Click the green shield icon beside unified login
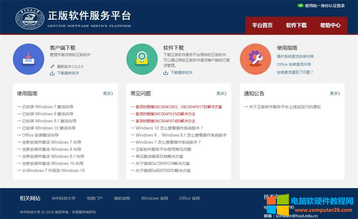This screenshot has height=219, width=358. tap(300, 6)
